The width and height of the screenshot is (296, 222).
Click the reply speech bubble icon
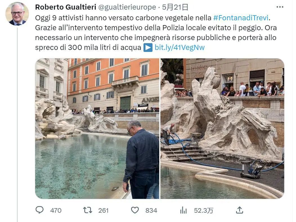(39, 210)
